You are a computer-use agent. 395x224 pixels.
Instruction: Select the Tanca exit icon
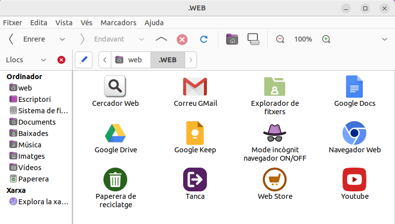[195, 179]
